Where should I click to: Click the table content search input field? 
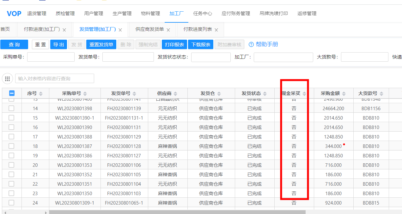click(54, 78)
